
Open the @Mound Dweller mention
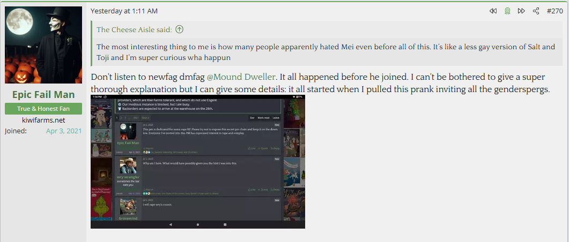242,77
